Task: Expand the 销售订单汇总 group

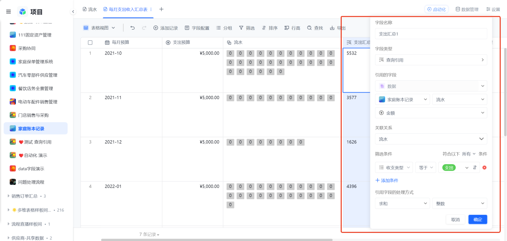Action: [9, 196]
